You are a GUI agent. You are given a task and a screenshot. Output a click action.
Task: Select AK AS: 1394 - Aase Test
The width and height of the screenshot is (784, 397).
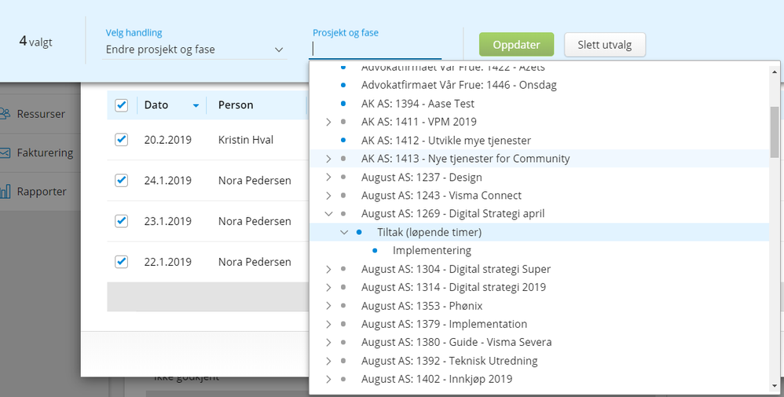(418, 104)
